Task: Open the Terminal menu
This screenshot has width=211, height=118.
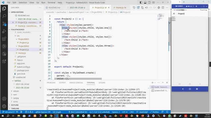Action: point(51,3)
